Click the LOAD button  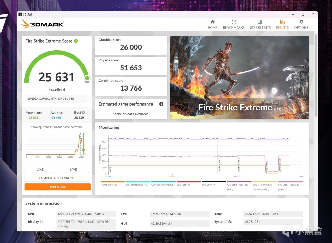40,169
